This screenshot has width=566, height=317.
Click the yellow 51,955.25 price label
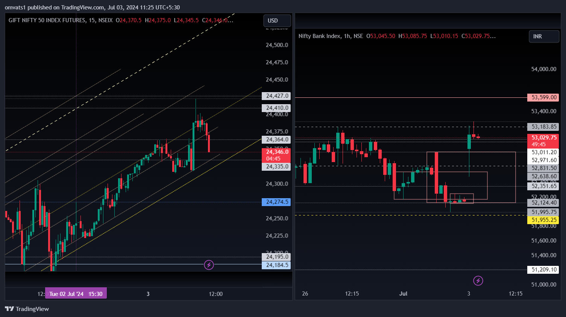point(543,220)
